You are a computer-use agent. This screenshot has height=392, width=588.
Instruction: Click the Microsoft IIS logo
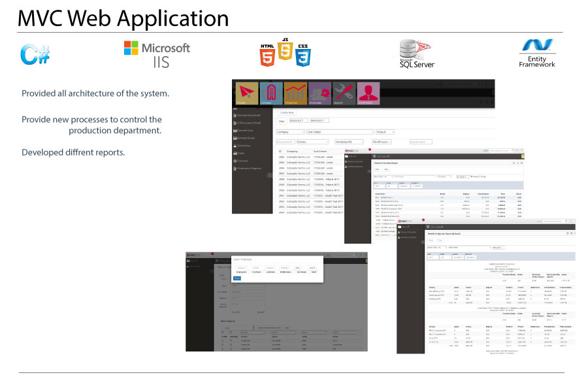[157, 55]
